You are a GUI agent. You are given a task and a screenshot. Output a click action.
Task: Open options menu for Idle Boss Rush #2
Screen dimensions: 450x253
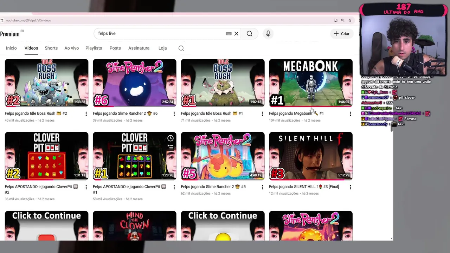tap(86, 114)
